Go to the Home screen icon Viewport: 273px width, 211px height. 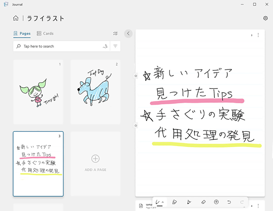[16, 18]
